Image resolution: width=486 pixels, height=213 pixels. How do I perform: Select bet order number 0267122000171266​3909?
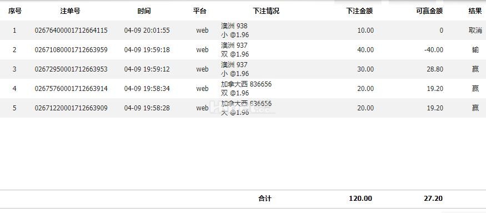coord(71,108)
